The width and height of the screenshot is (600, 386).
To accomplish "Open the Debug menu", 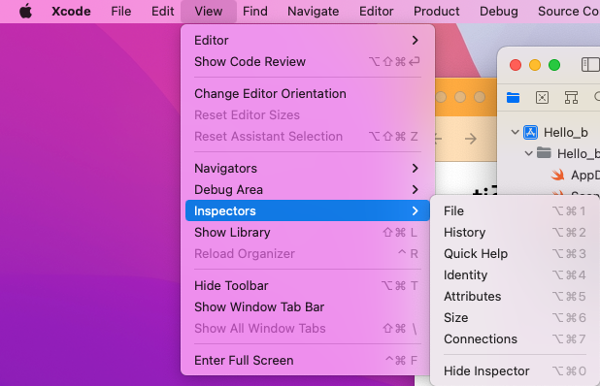I will click(499, 11).
